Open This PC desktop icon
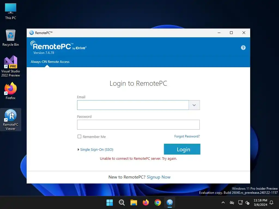This screenshot has height=209, width=279. point(11,11)
